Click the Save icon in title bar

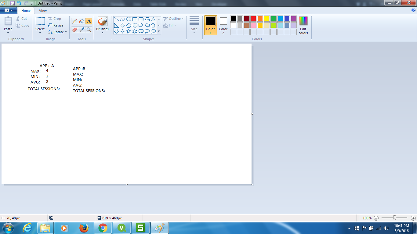[x=13, y=3]
